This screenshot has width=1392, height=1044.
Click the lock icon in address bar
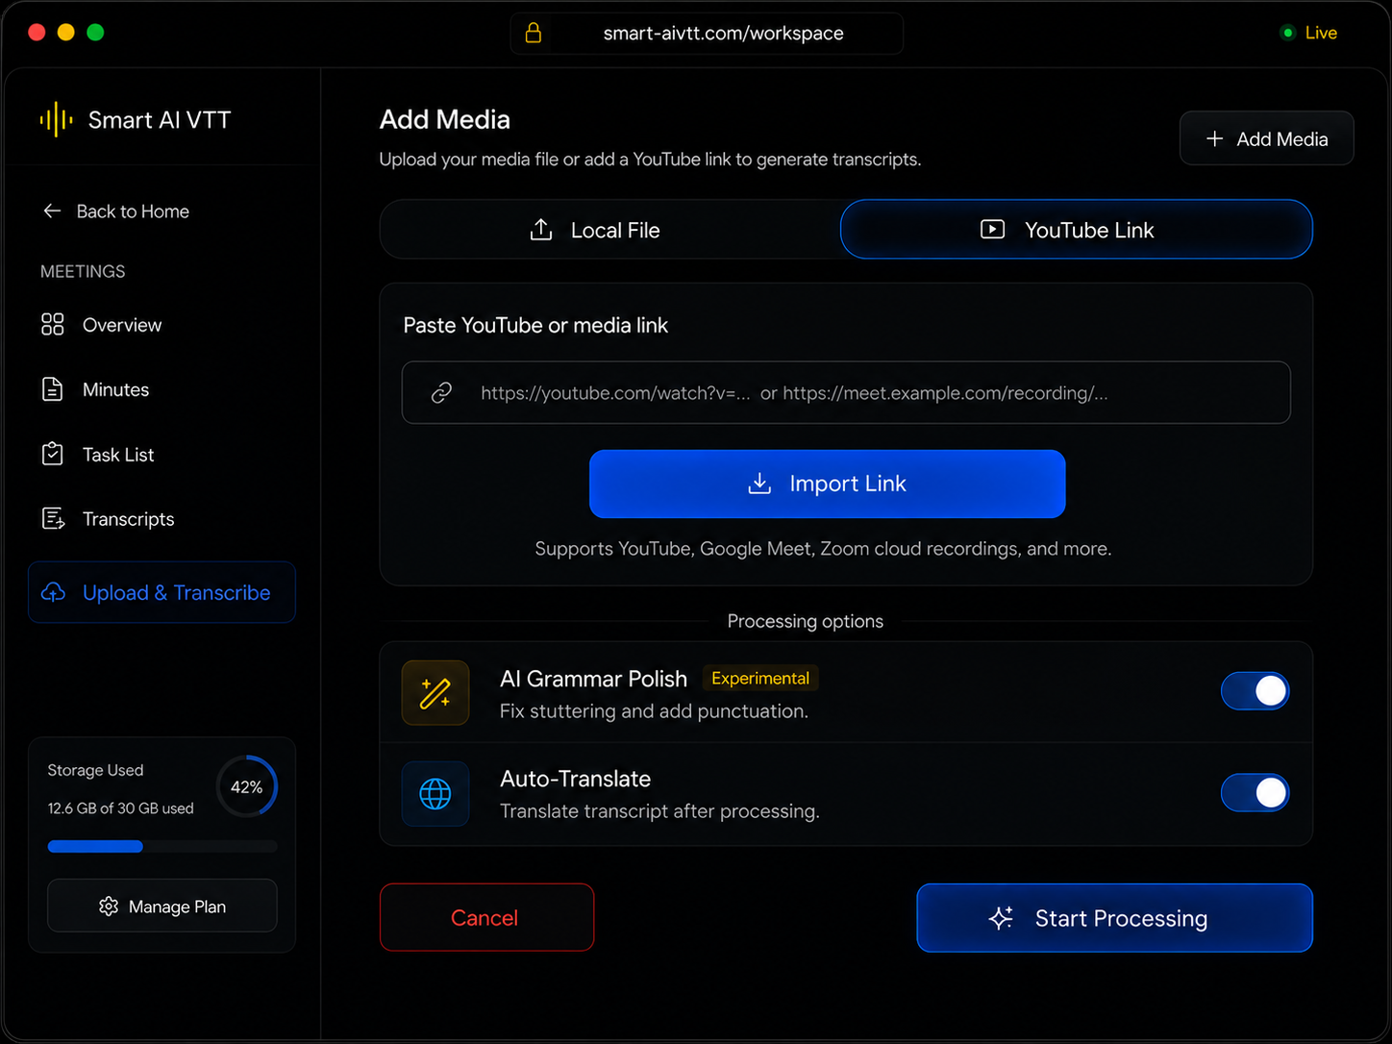click(x=534, y=34)
